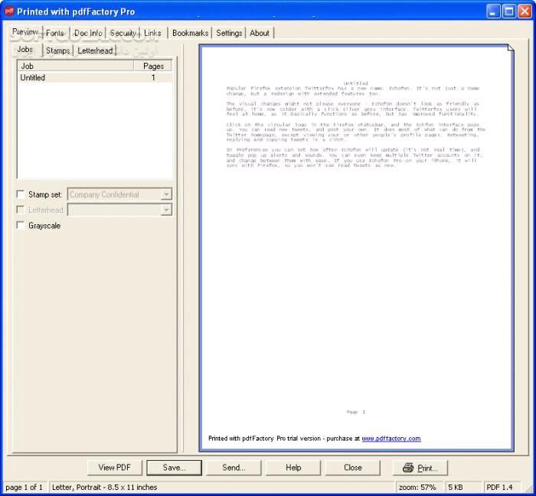Screen dimensions: 536x496
Task: Expand the Letterhead dropdown list
Action: click(166, 210)
